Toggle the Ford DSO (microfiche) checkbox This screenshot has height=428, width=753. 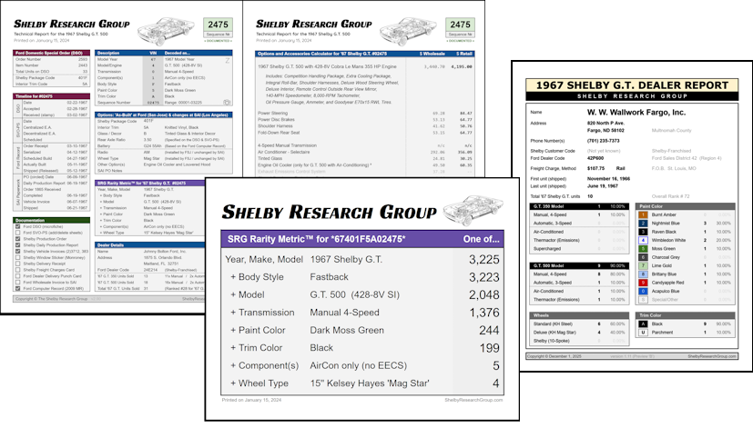click(x=18, y=226)
